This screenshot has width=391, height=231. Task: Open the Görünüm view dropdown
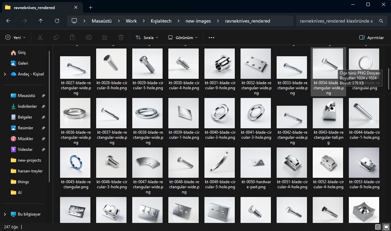(183, 38)
